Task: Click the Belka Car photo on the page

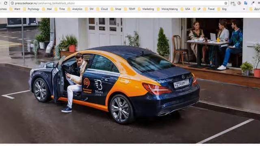Action: pyautogui.click(x=130, y=81)
